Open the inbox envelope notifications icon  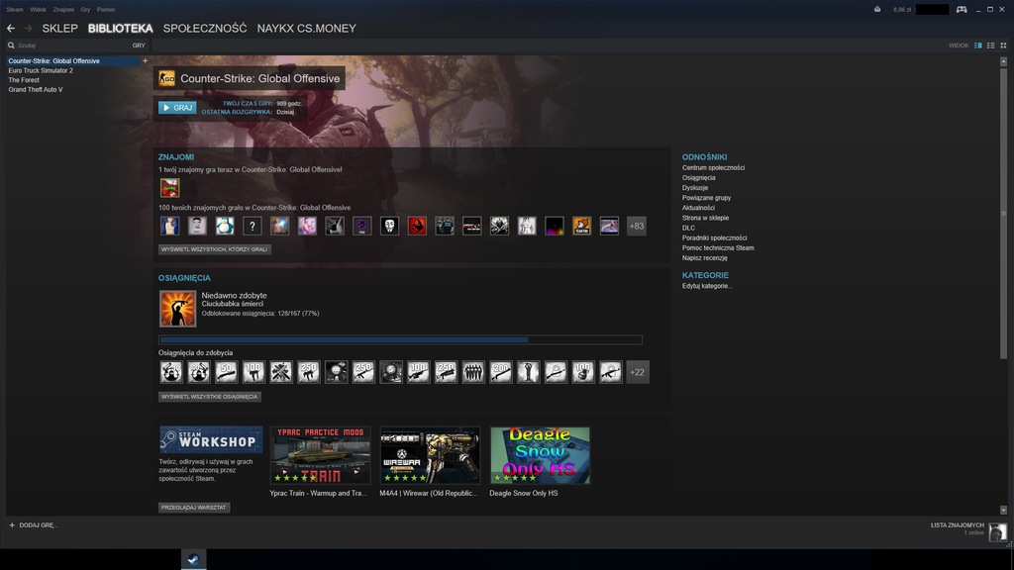click(877, 9)
